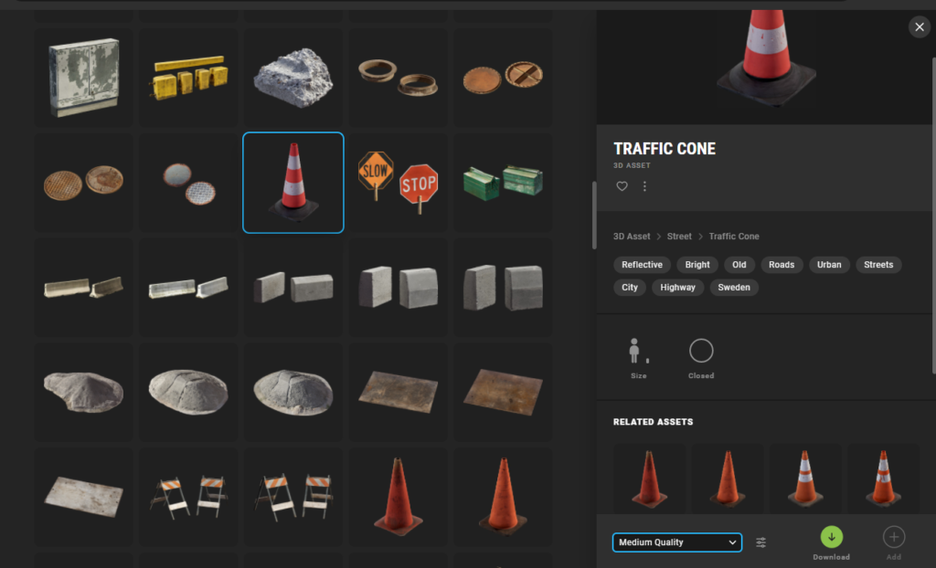The image size is (936, 568).
Task: Click the green Download icon
Action: point(831,537)
